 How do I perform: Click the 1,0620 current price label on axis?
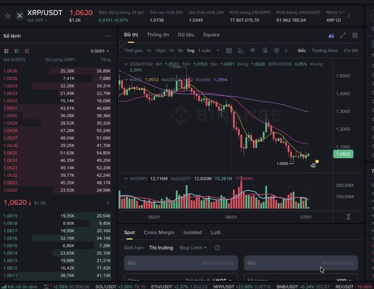(343, 154)
